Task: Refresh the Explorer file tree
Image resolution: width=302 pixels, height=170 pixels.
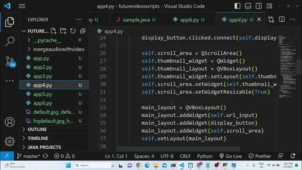Action: click(73, 31)
